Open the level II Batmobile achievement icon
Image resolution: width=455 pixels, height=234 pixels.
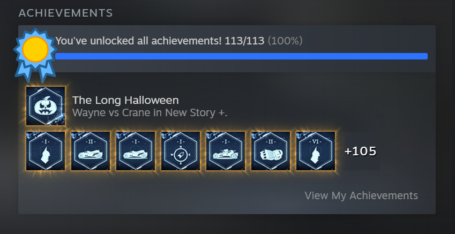pyautogui.click(x=91, y=151)
